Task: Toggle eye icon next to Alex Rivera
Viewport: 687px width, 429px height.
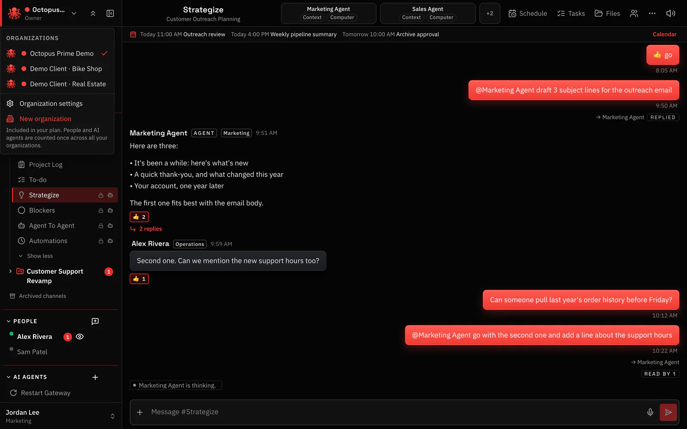Action: coord(79,337)
